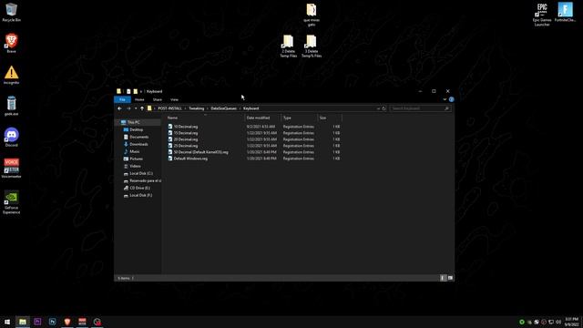The height and width of the screenshot is (328, 583).
Task: Open Explorer help icon
Action: (x=452, y=99)
